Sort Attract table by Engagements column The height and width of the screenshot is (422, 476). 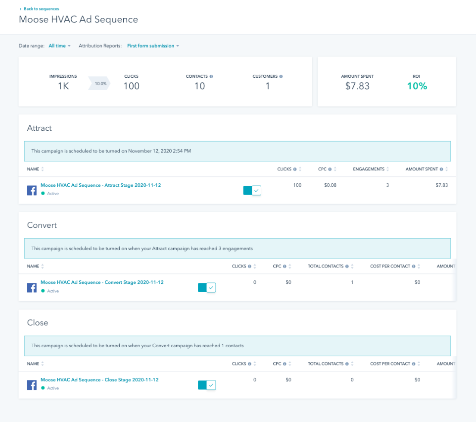click(387, 169)
